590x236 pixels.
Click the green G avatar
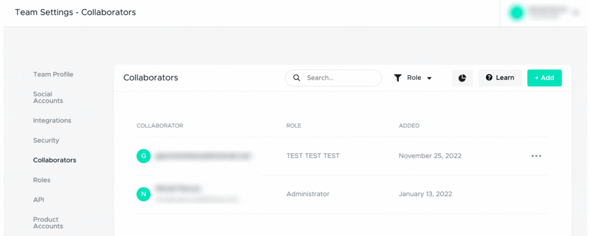(x=143, y=156)
